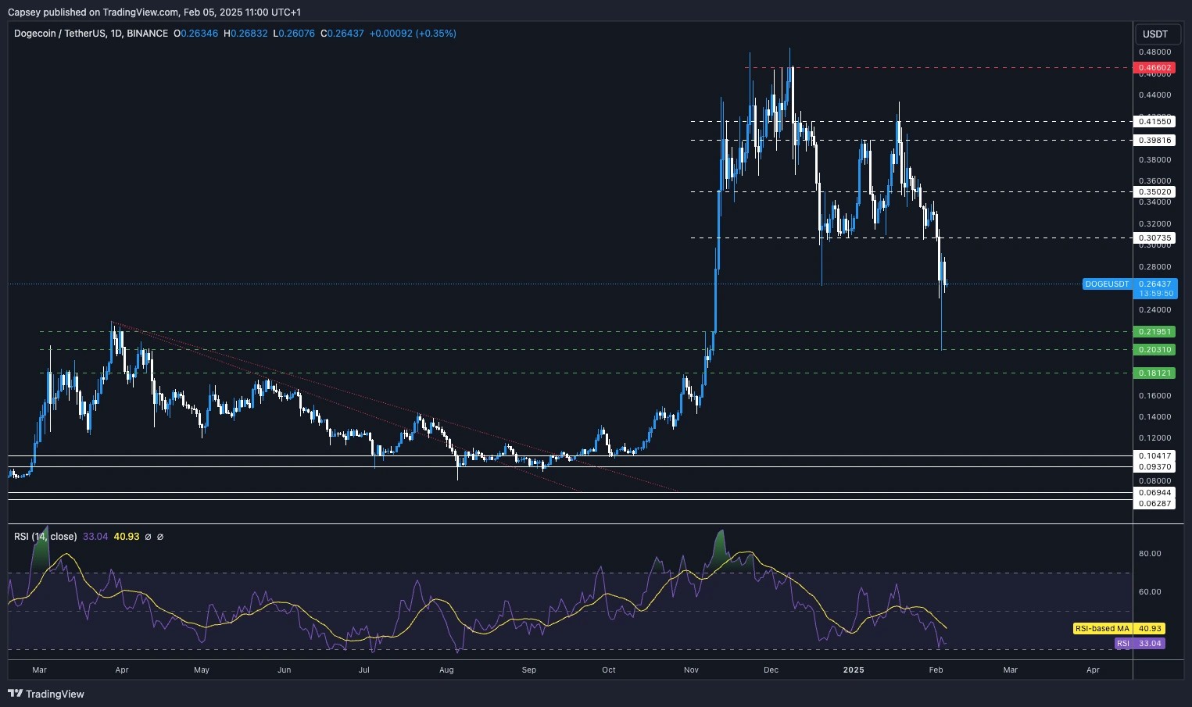Open the USDT currency selector
This screenshot has width=1192, height=707.
[x=1157, y=34]
